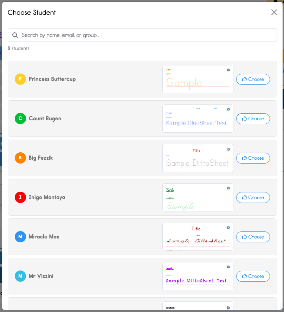284x312 pixels.
Task: Choose Mr Vizzini as the student
Action: click(x=253, y=276)
